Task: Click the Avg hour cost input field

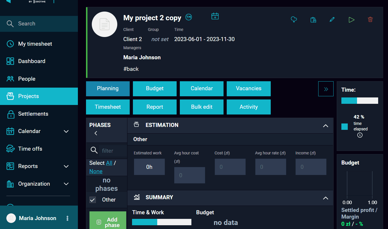Action: click(190, 175)
